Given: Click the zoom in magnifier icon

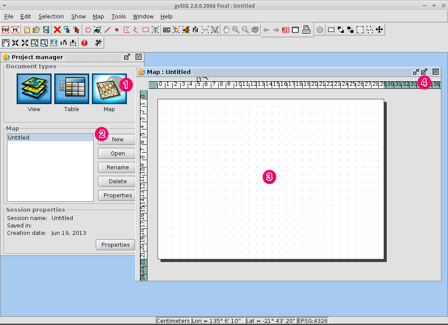Looking at the screenshot, I should (236, 30).
